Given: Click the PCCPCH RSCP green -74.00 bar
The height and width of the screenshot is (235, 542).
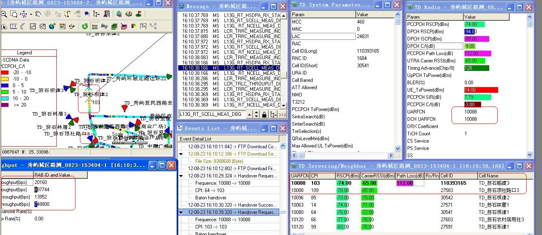Looking at the screenshot, I should 474,24.
